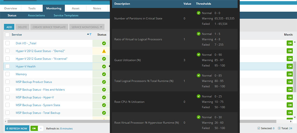
Task: Toggle monitoring ON switch for Memory row
Action: (290, 74)
